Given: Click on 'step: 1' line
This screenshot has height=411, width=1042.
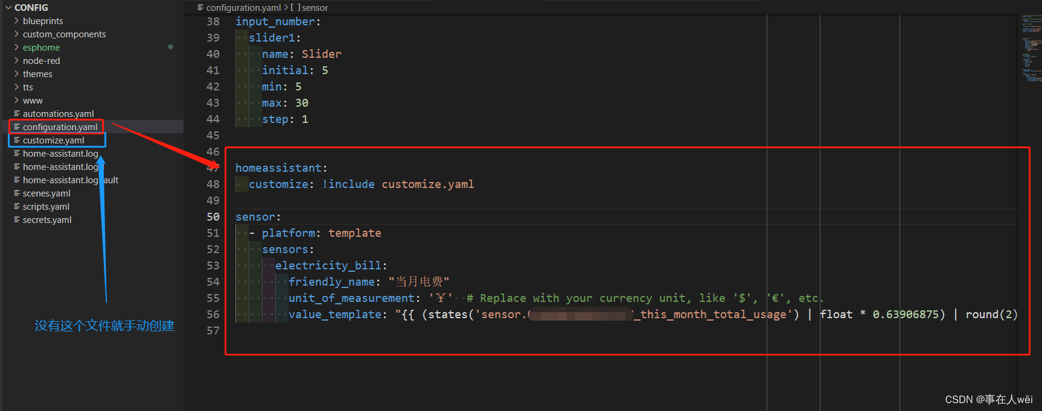Looking at the screenshot, I should (285, 119).
